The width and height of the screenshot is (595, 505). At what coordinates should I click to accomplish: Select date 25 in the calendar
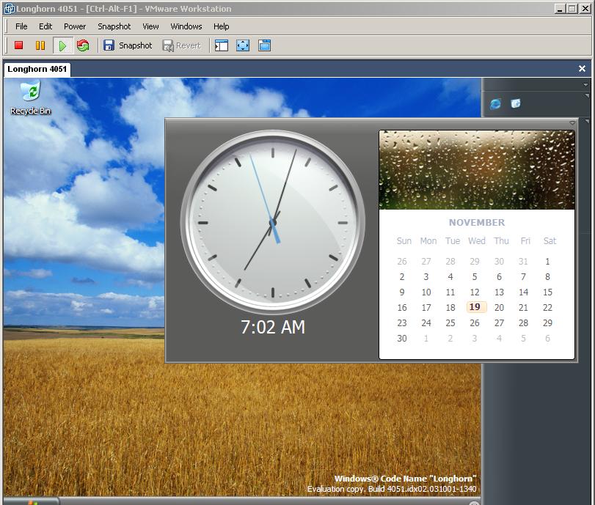(x=450, y=322)
